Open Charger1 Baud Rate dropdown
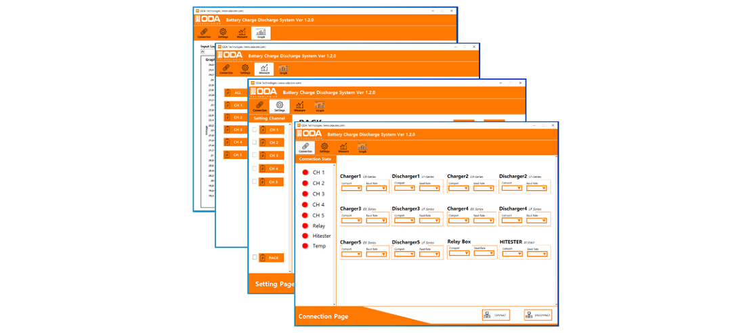745x333 pixels. click(x=377, y=187)
